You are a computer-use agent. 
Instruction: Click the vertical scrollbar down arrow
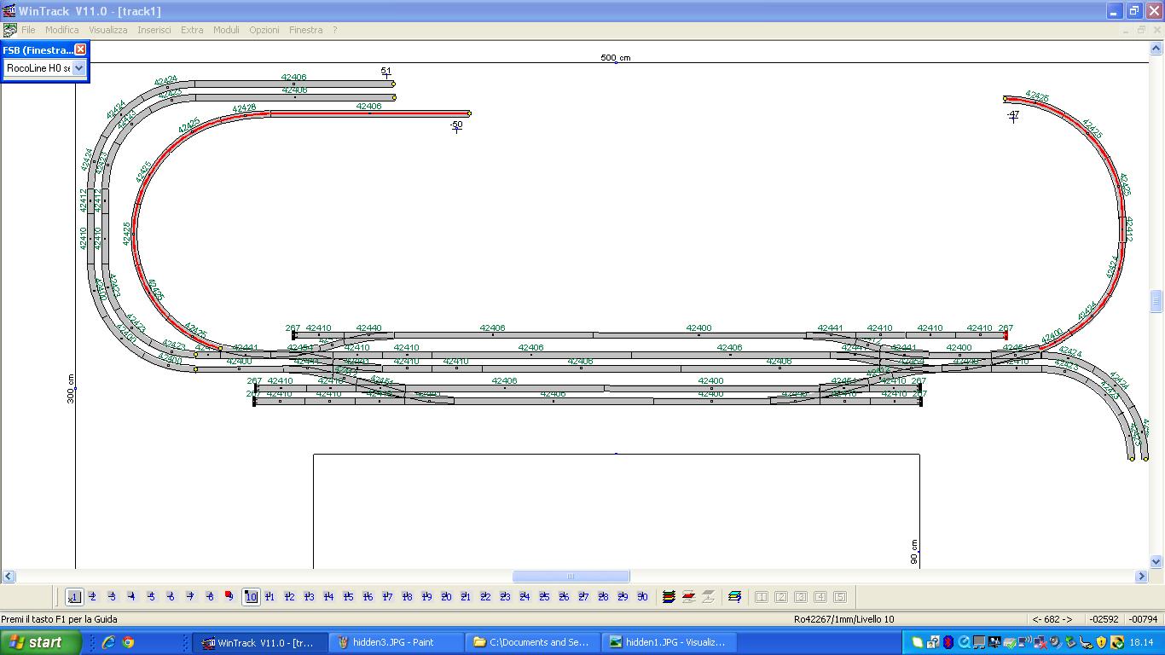point(1156,562)
